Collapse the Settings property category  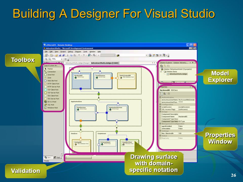[160, 131]
